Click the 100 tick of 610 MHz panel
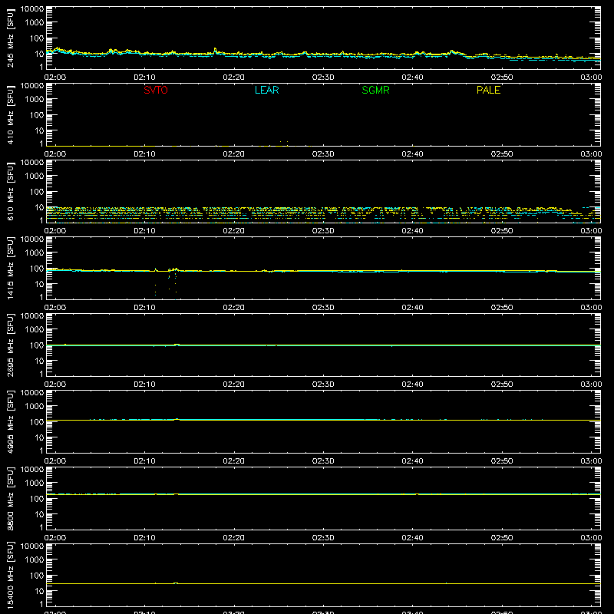Screen dimensions: 614x614 (37, 192)
